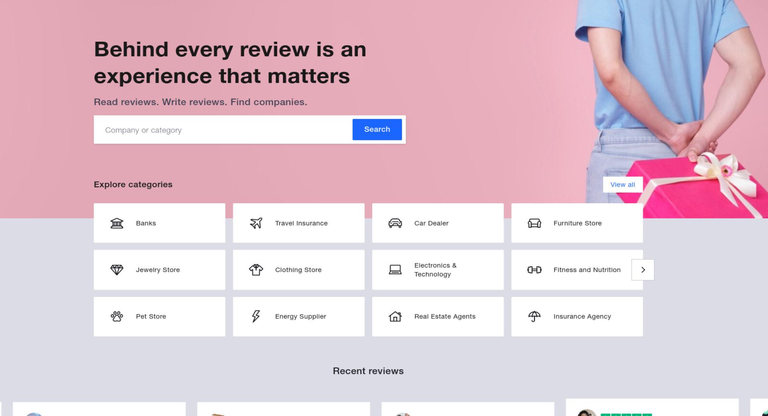The width and height of the screenshot is (768, 416).
Task: Focus the Company or category search field
Action: click(223, 130)
